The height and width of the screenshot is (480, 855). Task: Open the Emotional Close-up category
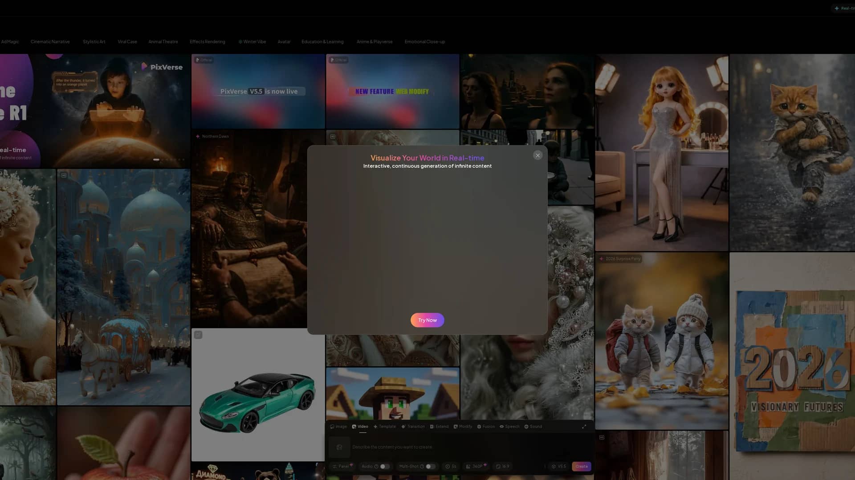tap(425, 42)
